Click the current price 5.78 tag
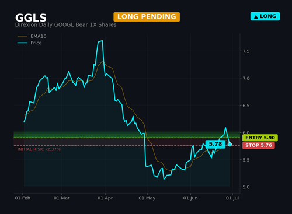Viewport: 292px width, 214px height. (215, 144)
